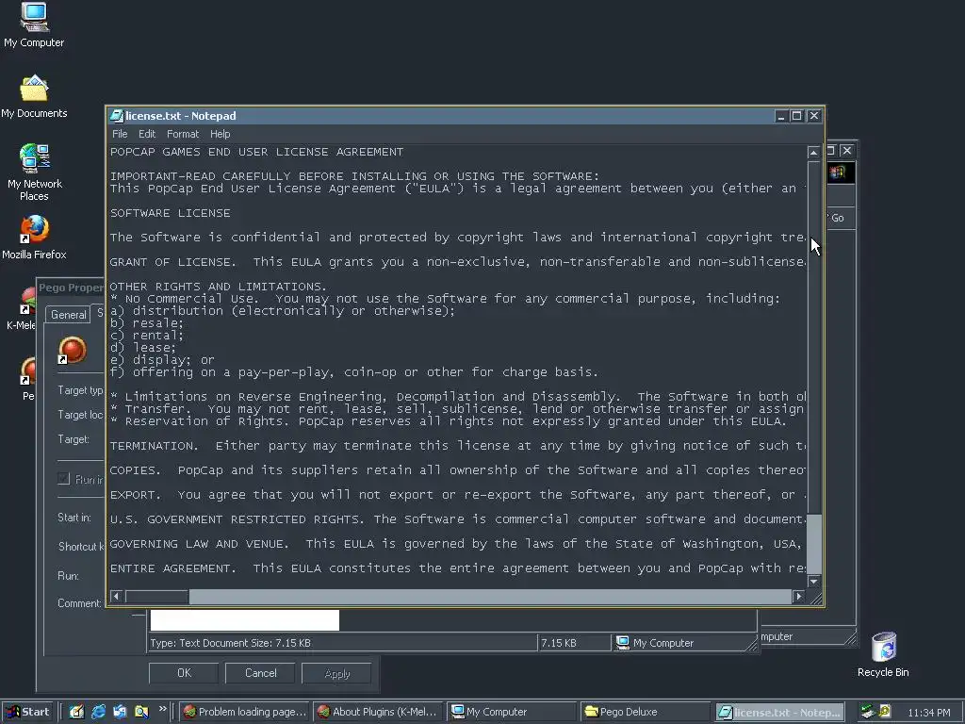Click 'Type: Text Document Size' status bar text

[x=230, y=643]
